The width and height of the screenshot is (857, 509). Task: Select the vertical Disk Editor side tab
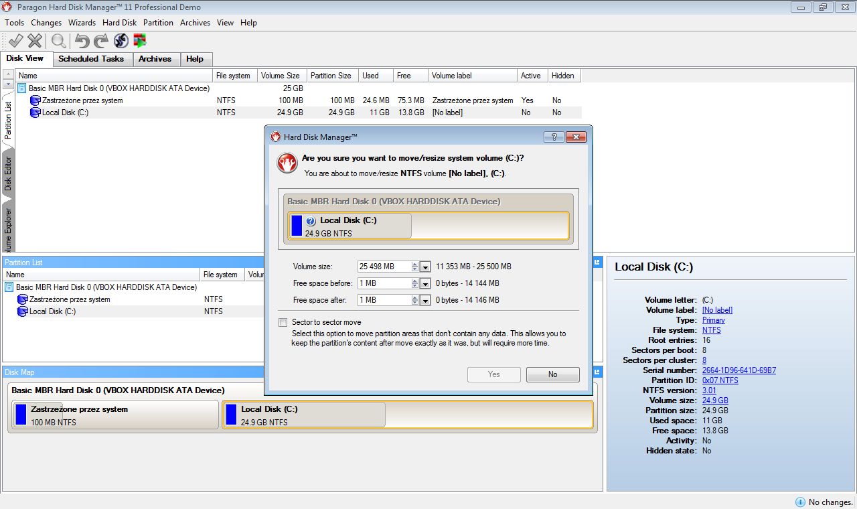click(8, 173)
